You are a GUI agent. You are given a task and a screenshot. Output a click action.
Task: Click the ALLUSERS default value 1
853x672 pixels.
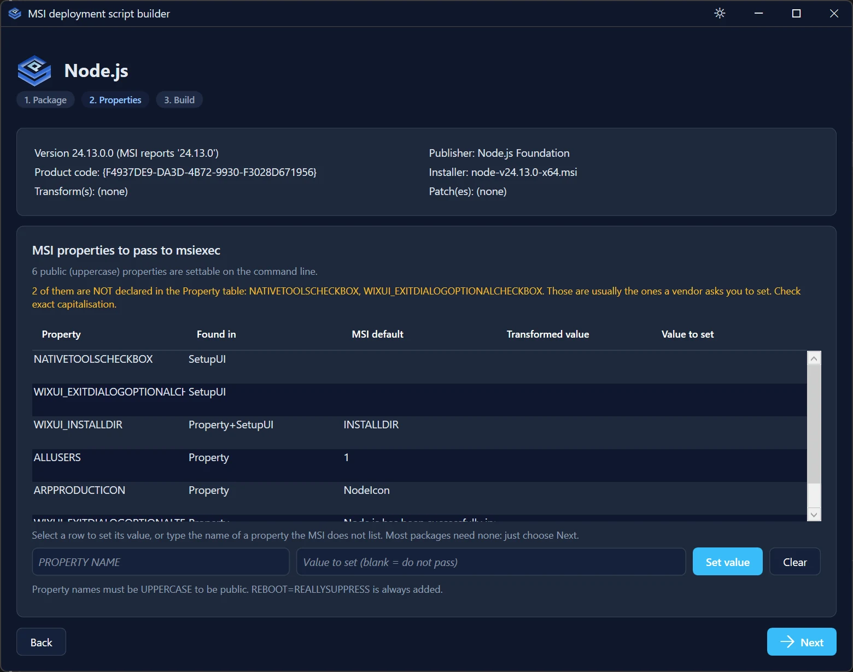coord(346,457)
